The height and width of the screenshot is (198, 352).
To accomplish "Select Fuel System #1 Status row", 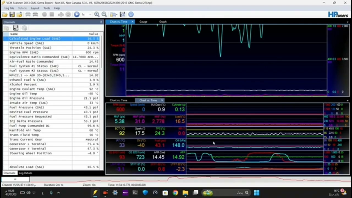I will point(51,66).
